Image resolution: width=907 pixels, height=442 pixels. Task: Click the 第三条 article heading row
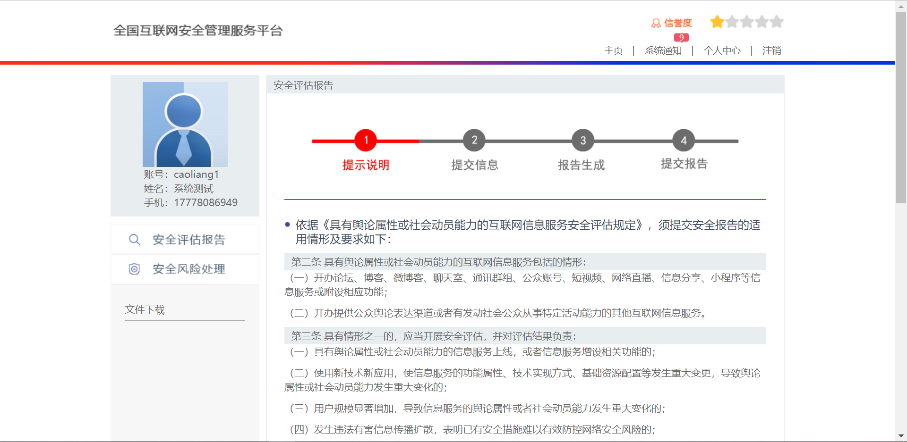point(525,336)
